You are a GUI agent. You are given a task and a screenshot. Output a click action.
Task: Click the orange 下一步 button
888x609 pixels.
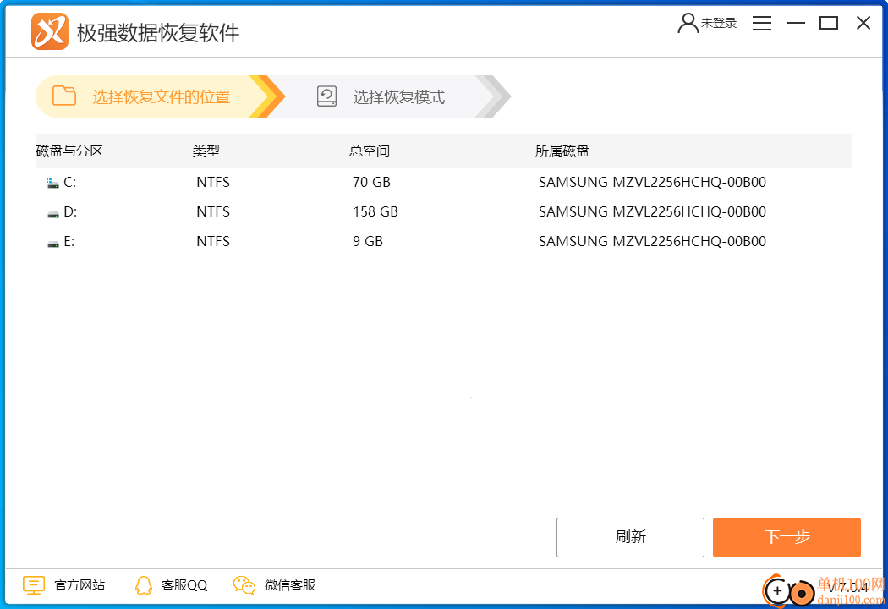point(787,537)
